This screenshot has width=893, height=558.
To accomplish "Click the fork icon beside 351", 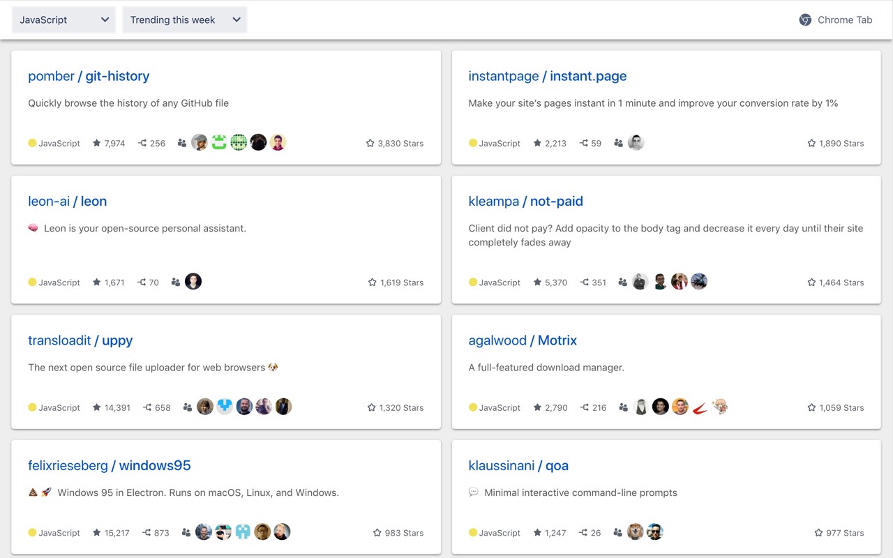I will [x=584, y=282].
